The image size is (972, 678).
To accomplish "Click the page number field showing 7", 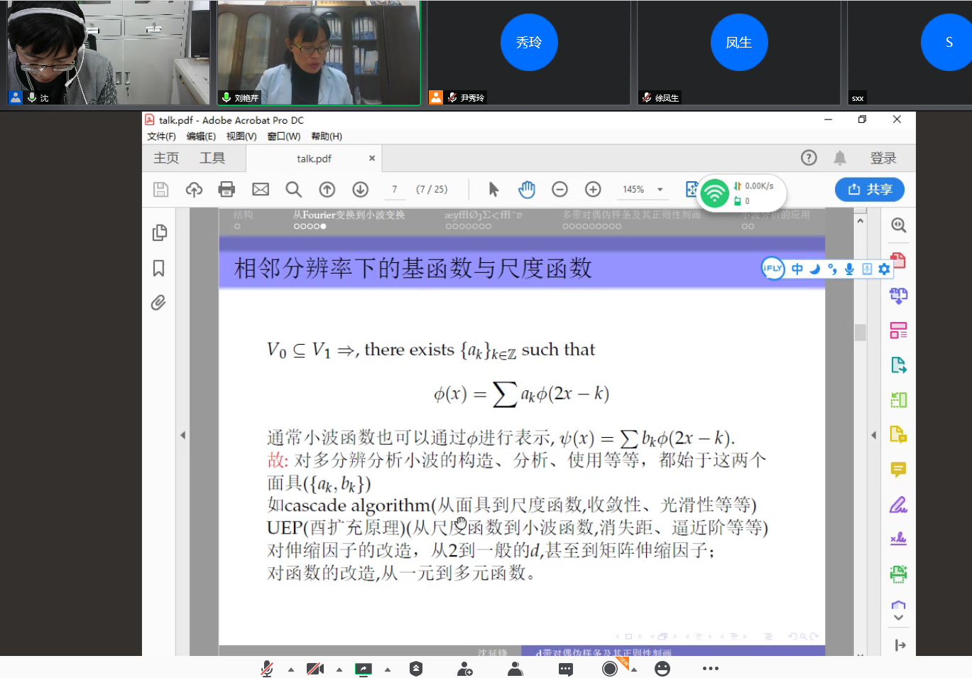I will (x=395, y=189).
